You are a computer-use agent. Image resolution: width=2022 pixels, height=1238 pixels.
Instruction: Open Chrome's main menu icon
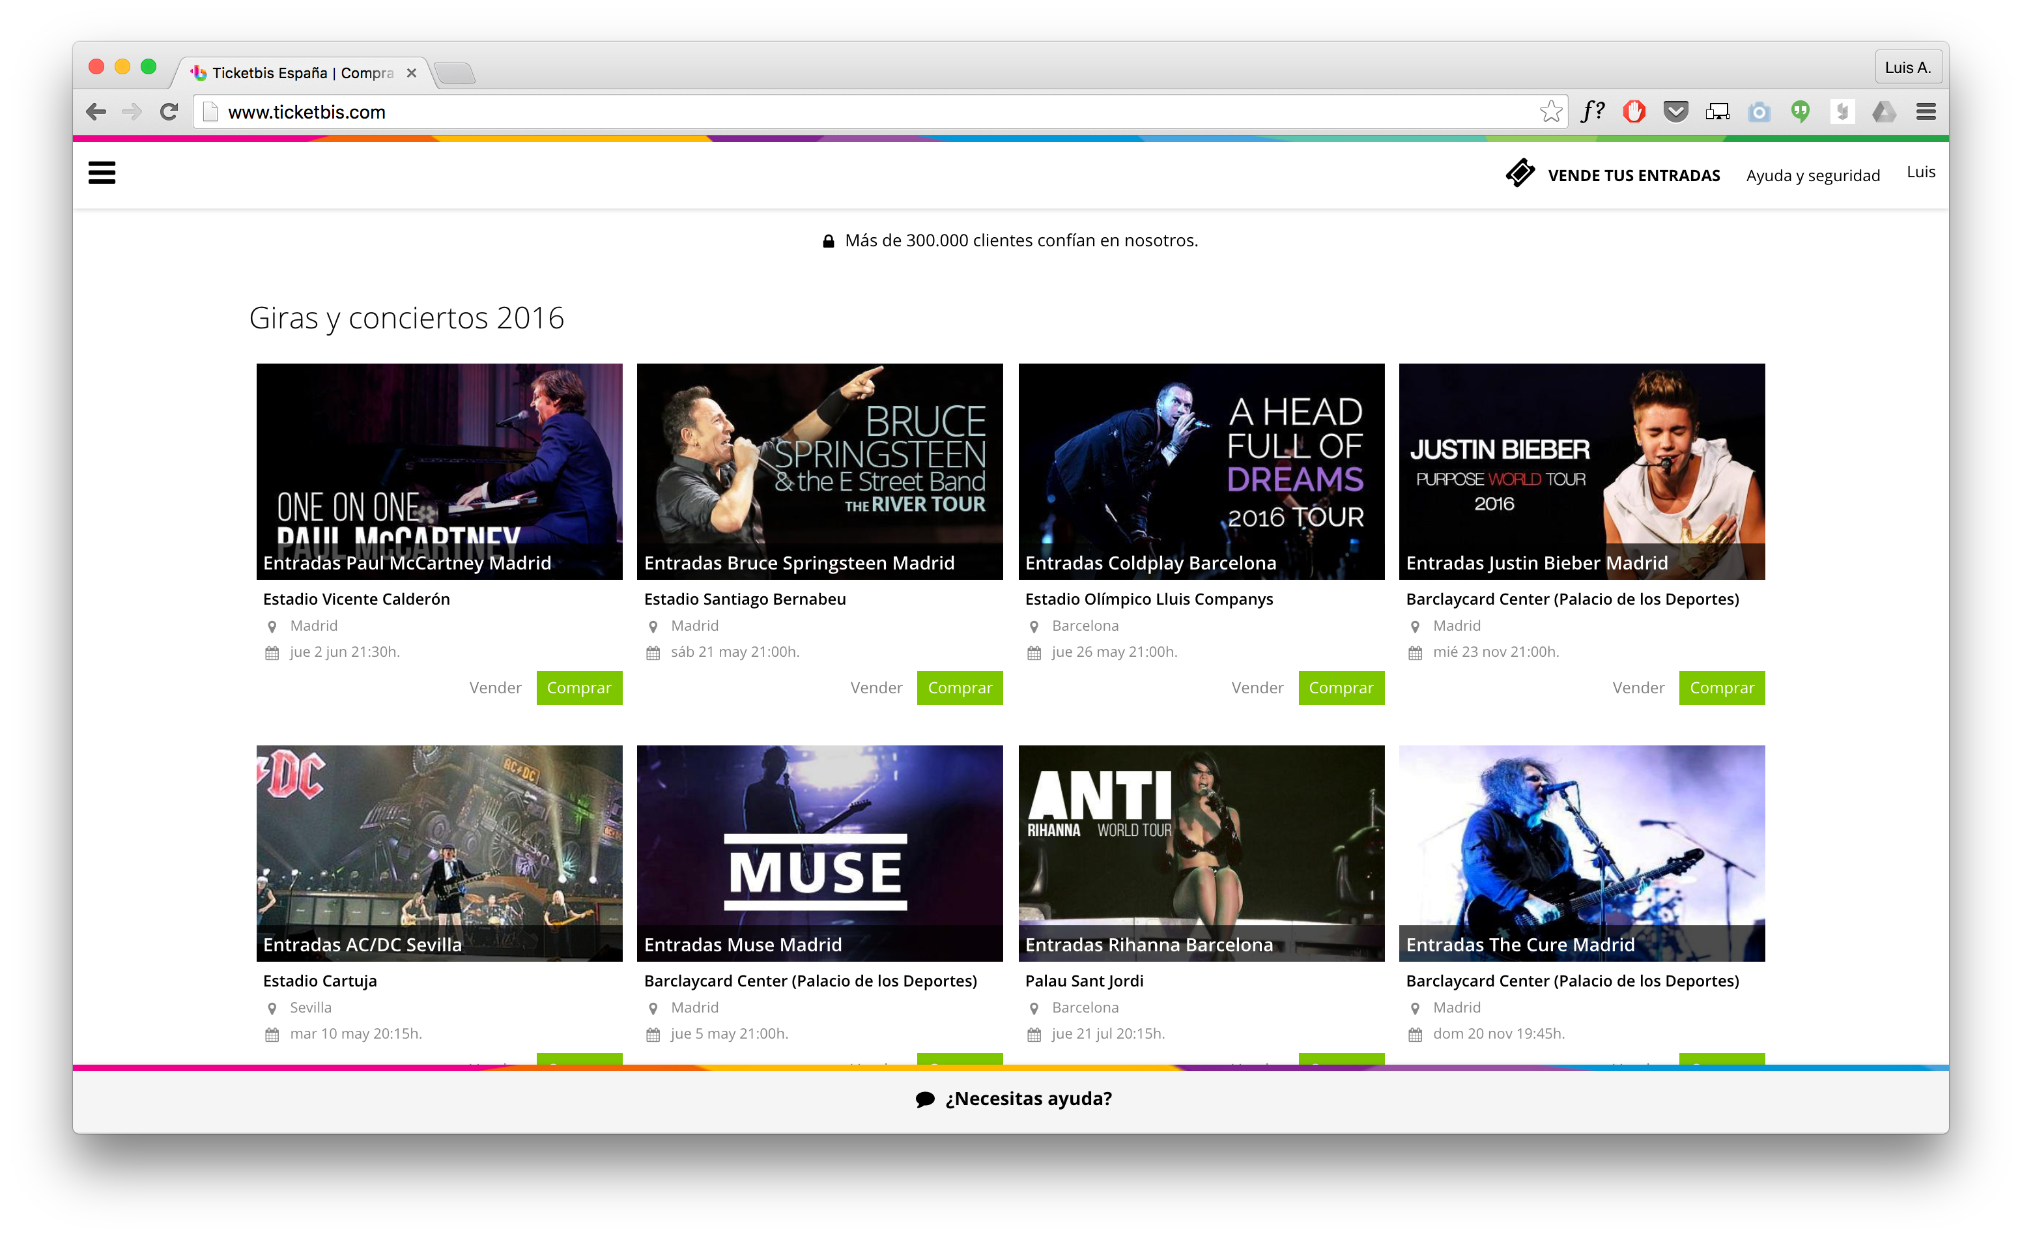click(1926, 111)
